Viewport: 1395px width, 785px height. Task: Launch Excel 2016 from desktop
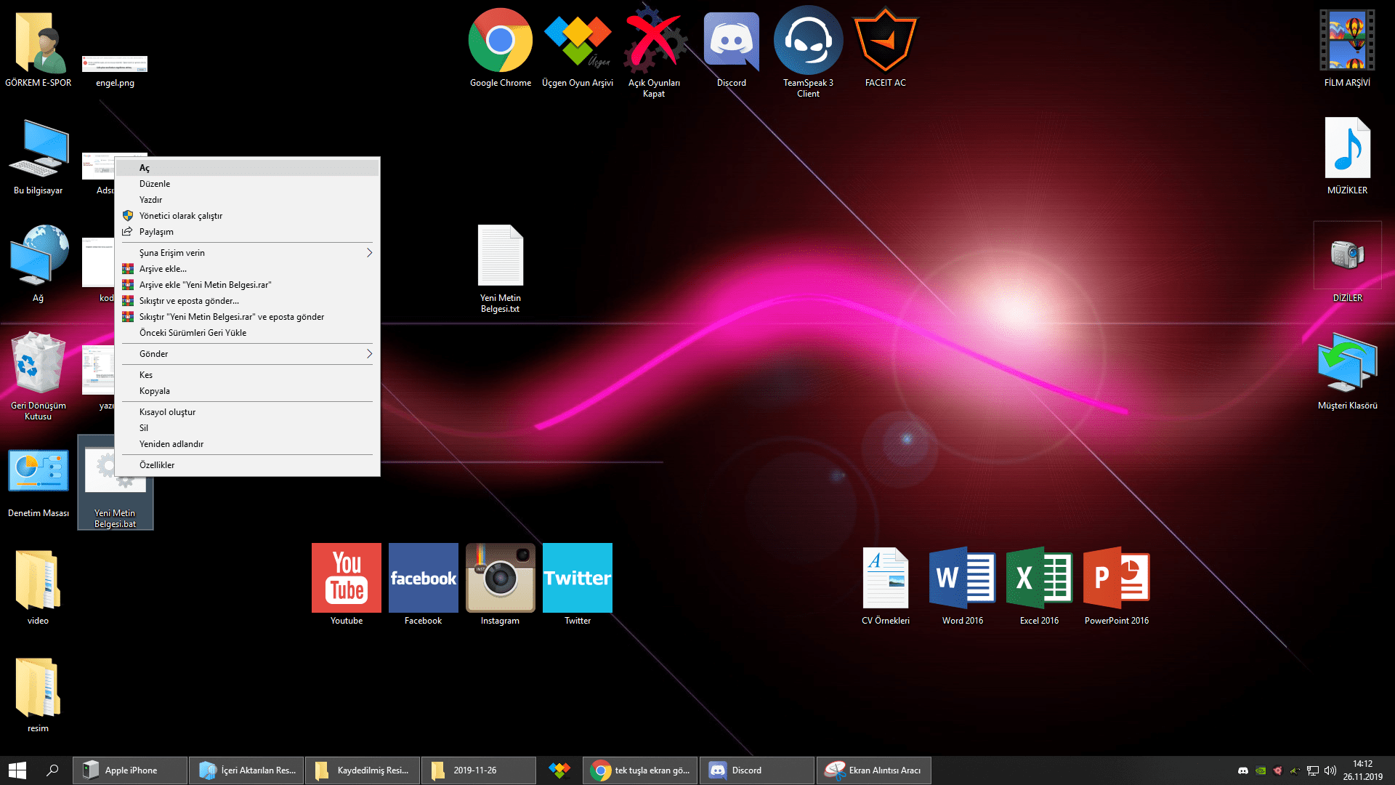point(1039,586)
